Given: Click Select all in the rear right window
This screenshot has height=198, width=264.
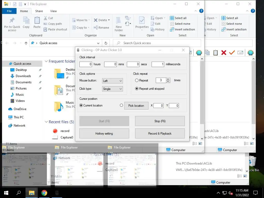Looking at the screenshot, I should coord(230,18).
